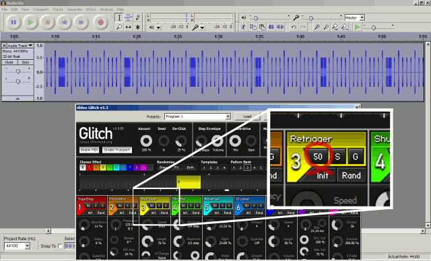Undo last action in edit toolbar
The height and width of the screenshot is (261, 431).
294,27
